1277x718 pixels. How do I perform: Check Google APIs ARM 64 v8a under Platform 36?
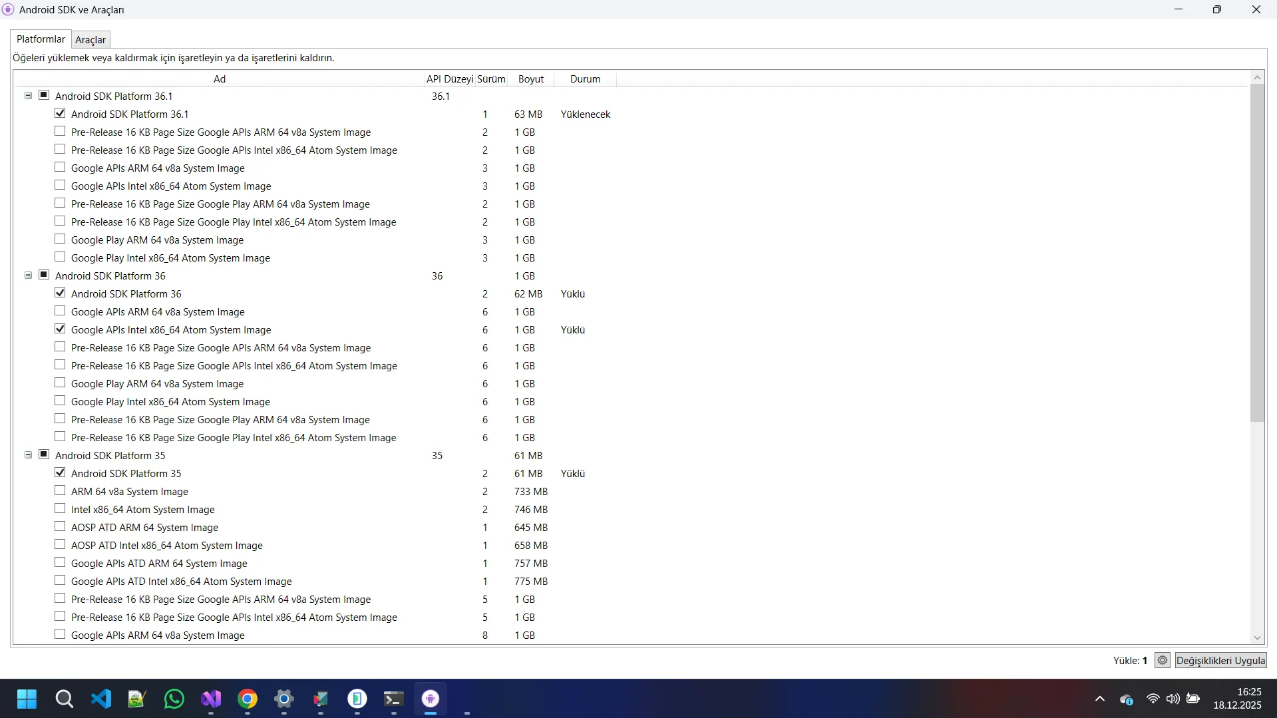(x=60, y=311)
